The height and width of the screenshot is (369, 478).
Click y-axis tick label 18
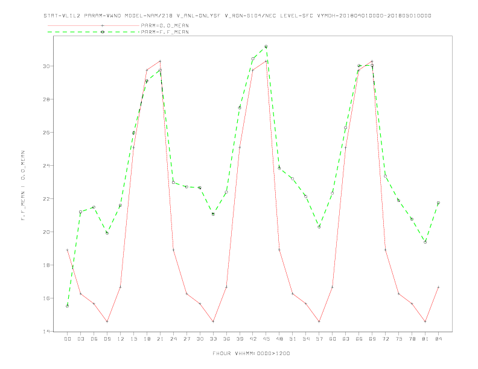click(48, 265)
